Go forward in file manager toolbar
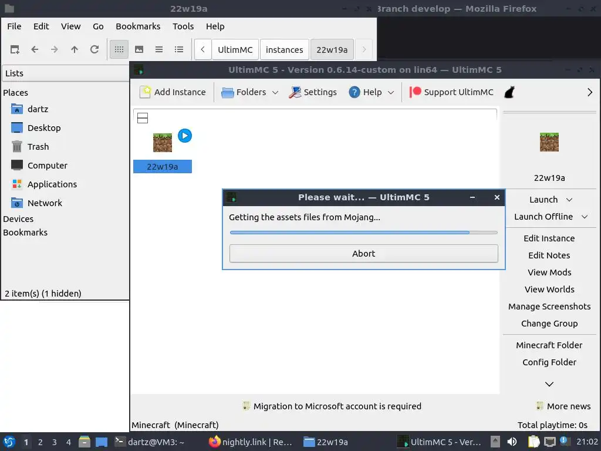Image resolution: width=601 pixels, height=451 pixels. (55, 49)
